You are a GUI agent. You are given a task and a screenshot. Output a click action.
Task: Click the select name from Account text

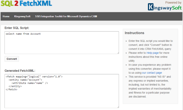(x=23, y=34)
